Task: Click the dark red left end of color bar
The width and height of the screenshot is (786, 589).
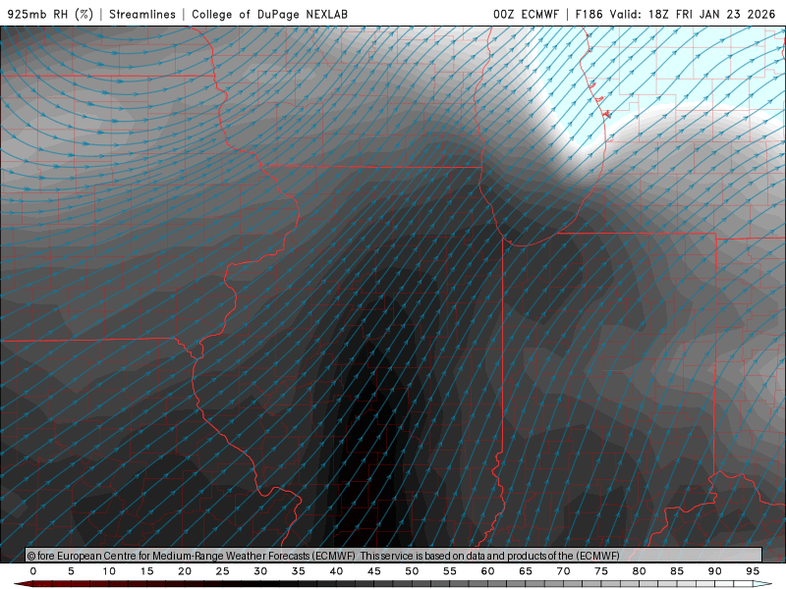Action: point(24,584)
